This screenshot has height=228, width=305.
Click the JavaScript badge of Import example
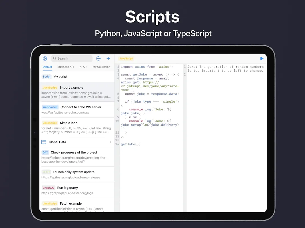pos(50,87)
